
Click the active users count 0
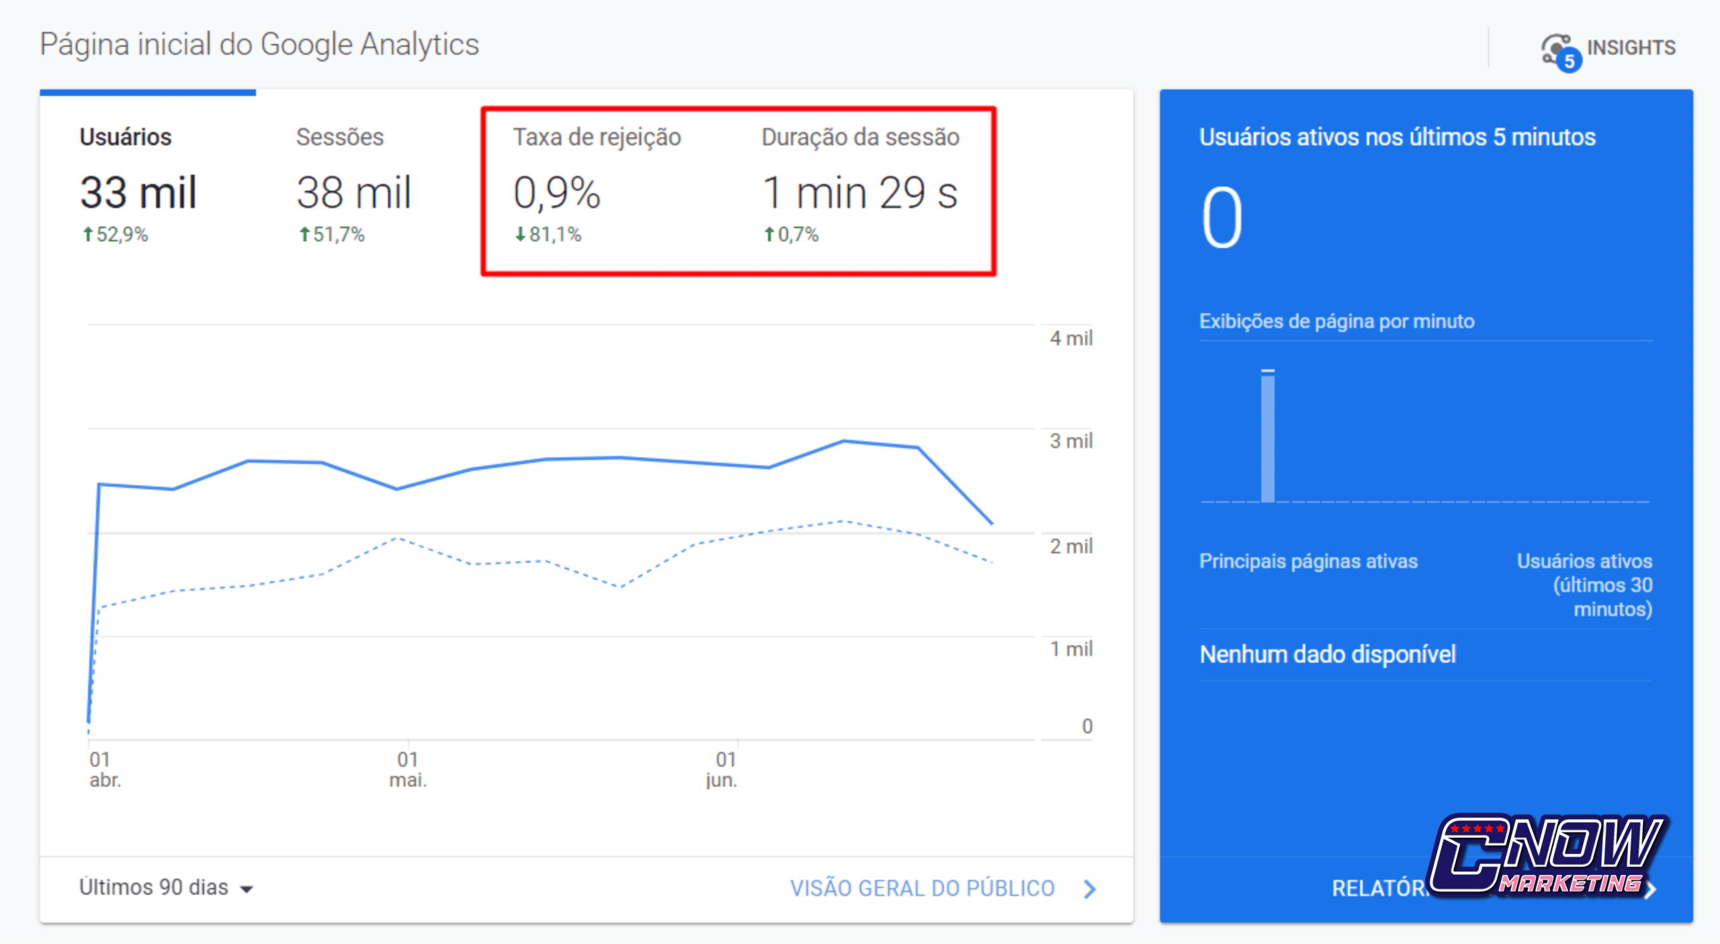point(1222,218)
